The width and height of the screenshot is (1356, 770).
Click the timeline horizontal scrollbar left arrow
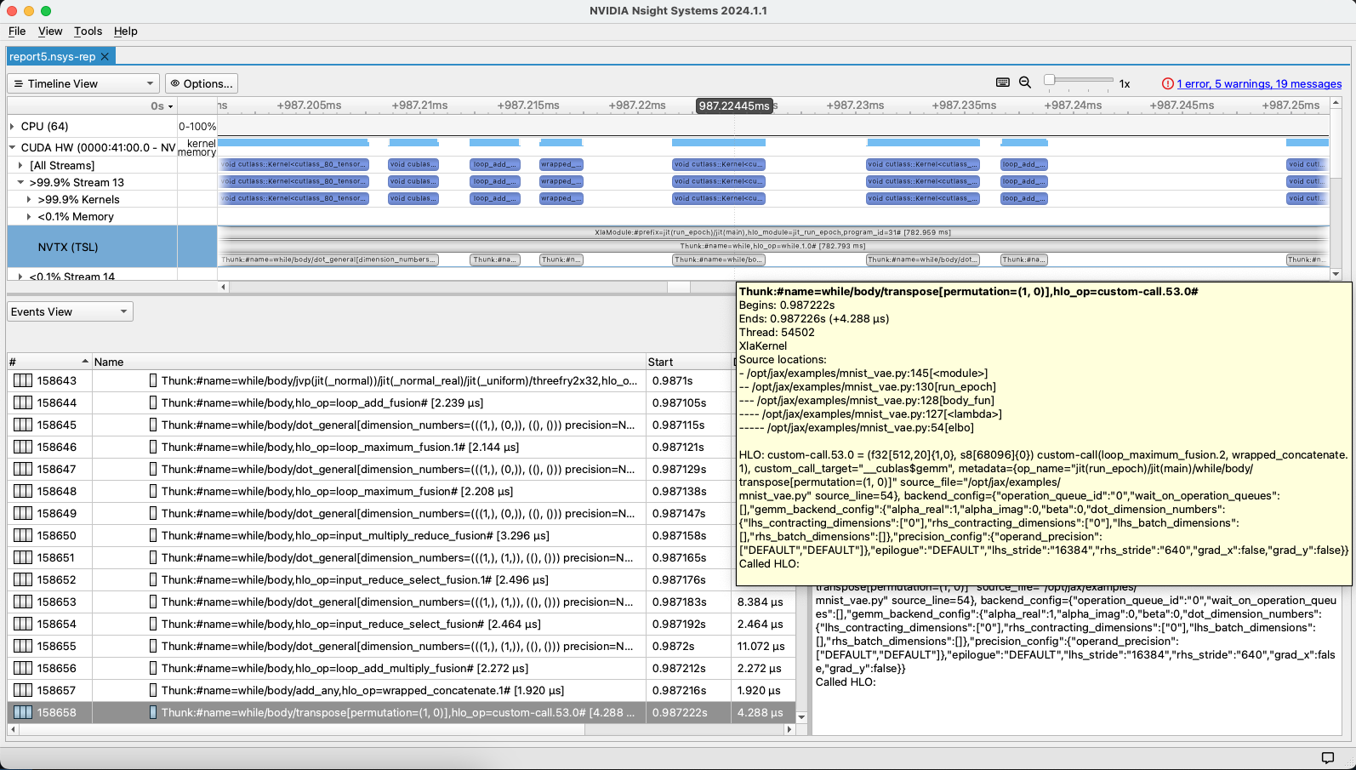point(224,287)
